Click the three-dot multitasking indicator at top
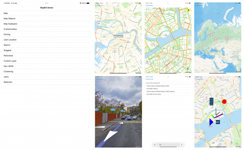 (47, 3)
